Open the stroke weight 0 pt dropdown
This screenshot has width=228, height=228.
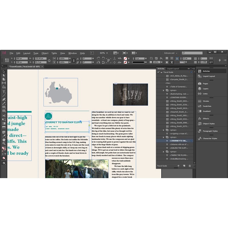click(146, 58)
